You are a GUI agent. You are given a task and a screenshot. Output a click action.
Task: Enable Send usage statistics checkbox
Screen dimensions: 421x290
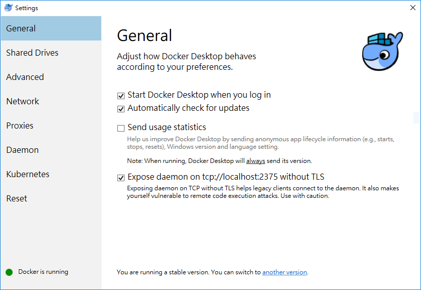(121, 128)
